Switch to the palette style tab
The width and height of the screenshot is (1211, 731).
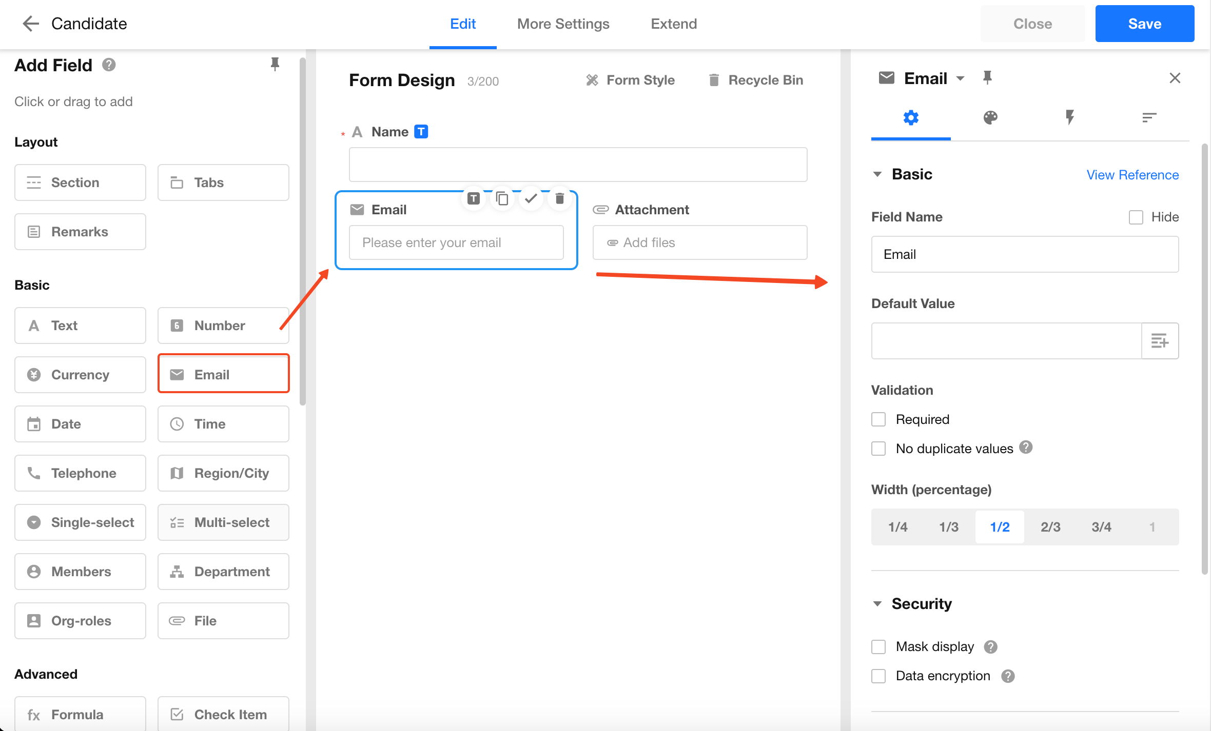(990, 118)
